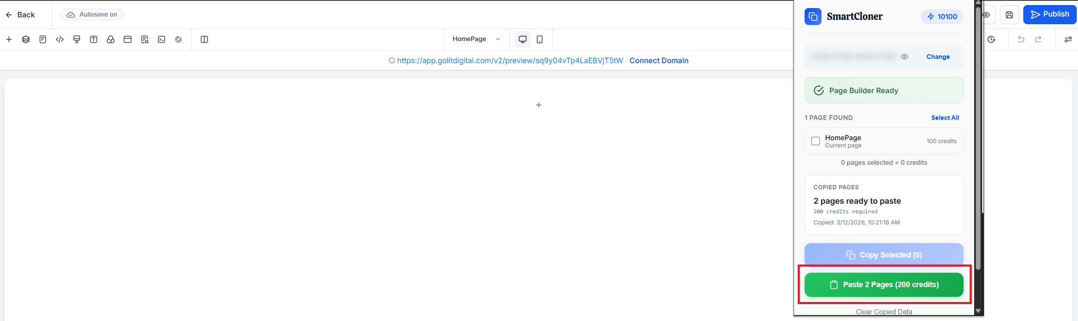Image resolution: width=1078 pixels, height=321 pixels.
Task: Toggle API key visibility eye icon
Action: pyautogui.click(x=904, y=57)
